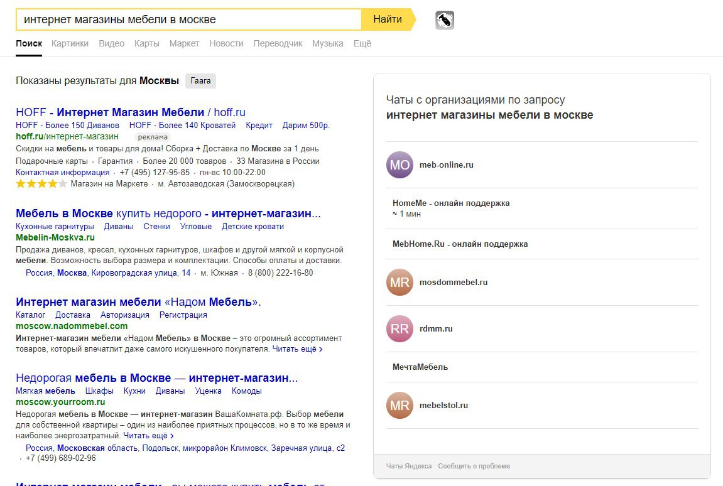The image size is (723, 486).
Task: Open HOFF Контактная информация link
Action: [63, 173]
